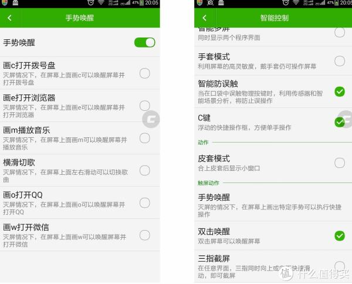Go back from the 手势唤醒 screen
The height and width of the screenshot is (284, 352).
(x=9, y=18)
